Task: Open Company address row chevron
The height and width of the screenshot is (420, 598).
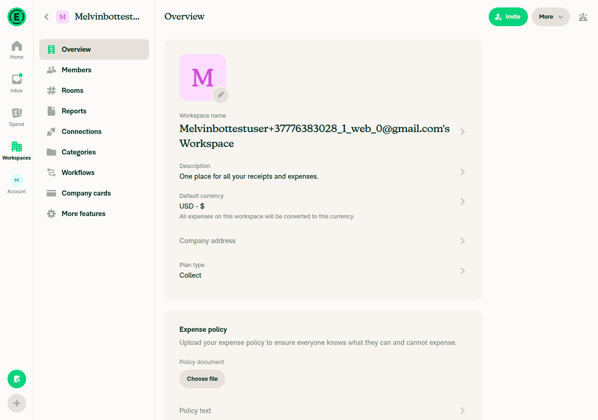Action: [x=463, y=241]
